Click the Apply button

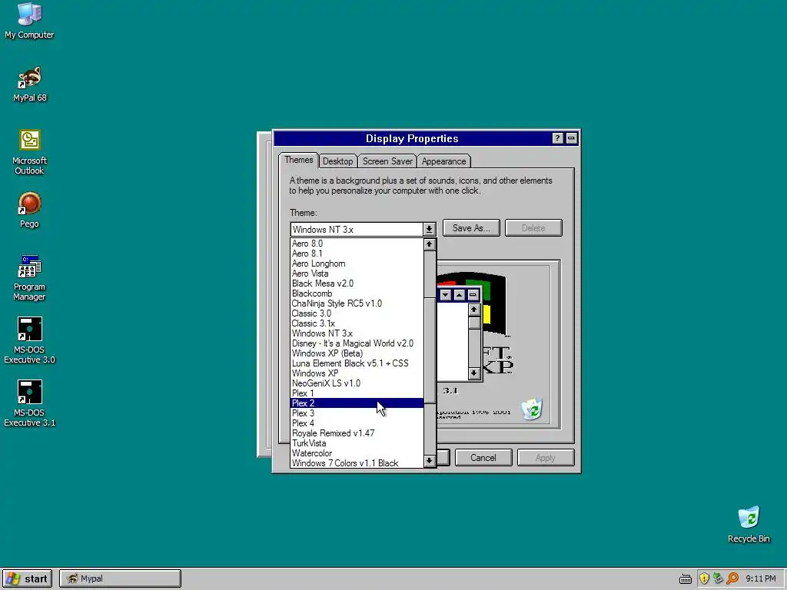tap(546, 458)
